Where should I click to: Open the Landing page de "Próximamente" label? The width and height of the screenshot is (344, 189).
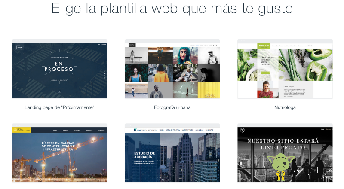click(59, 107)
